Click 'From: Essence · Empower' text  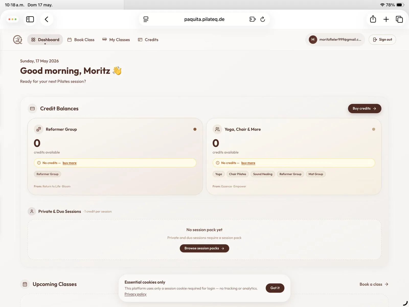pos(229,186)
